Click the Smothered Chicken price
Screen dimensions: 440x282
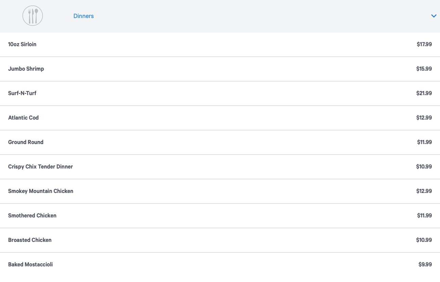[424, 215]
